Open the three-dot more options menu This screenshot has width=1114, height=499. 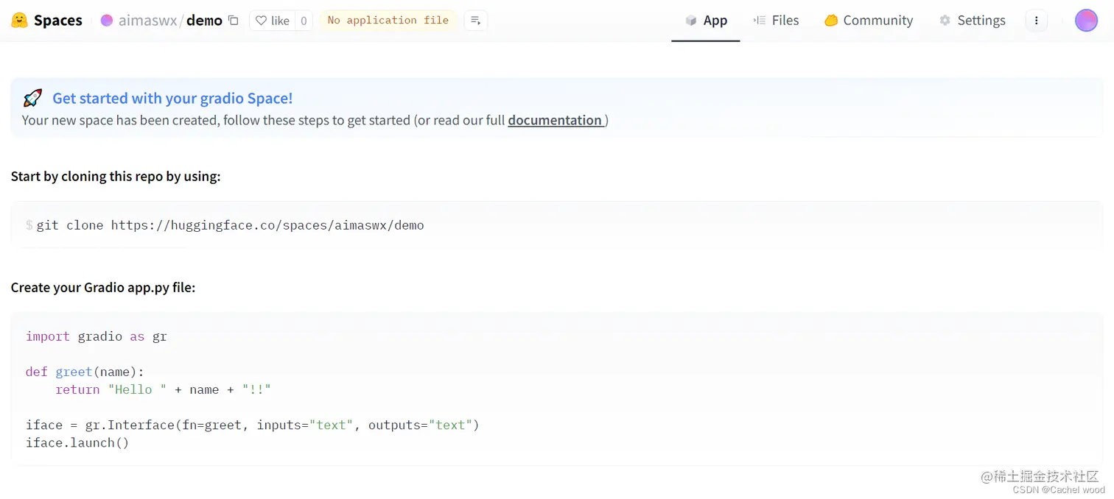(1036, 21)
